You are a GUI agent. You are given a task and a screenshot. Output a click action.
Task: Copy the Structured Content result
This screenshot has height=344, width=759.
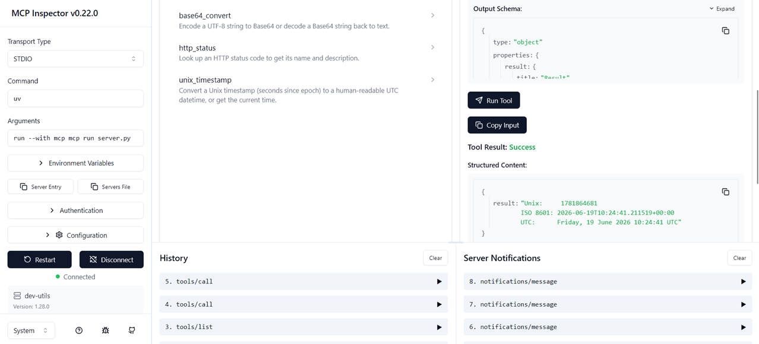point(725,192)
